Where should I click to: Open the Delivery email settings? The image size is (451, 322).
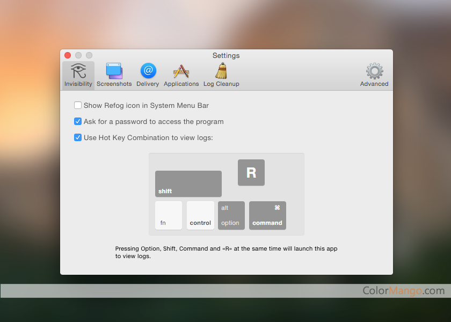[x=148, y=75]
